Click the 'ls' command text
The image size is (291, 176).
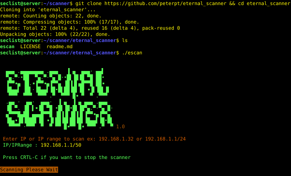click(125, 40)
